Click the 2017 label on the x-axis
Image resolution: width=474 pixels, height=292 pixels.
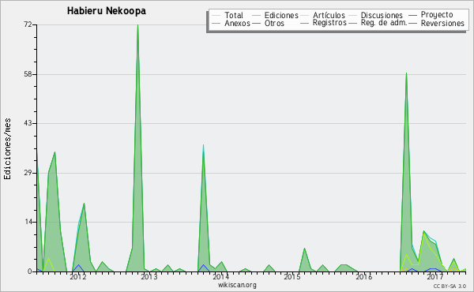pyautogui.click(x=435, y=276)
